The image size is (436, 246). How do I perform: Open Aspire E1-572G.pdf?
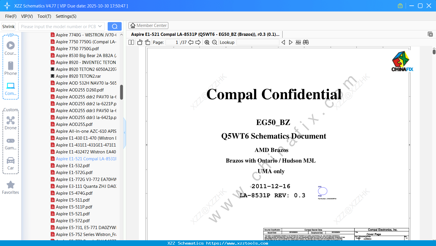point(72,173)
